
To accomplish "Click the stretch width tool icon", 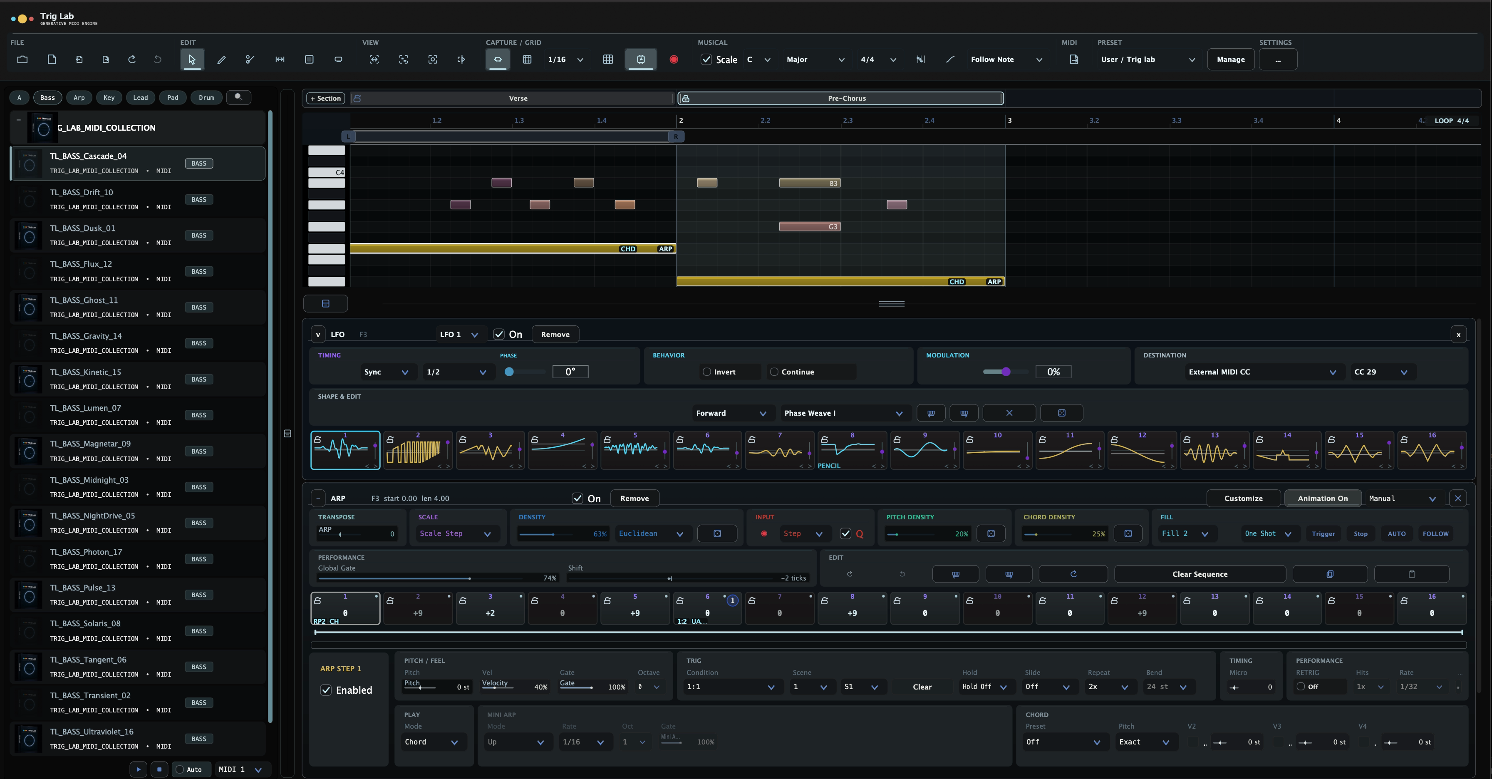I will click(x=280, y=59).
